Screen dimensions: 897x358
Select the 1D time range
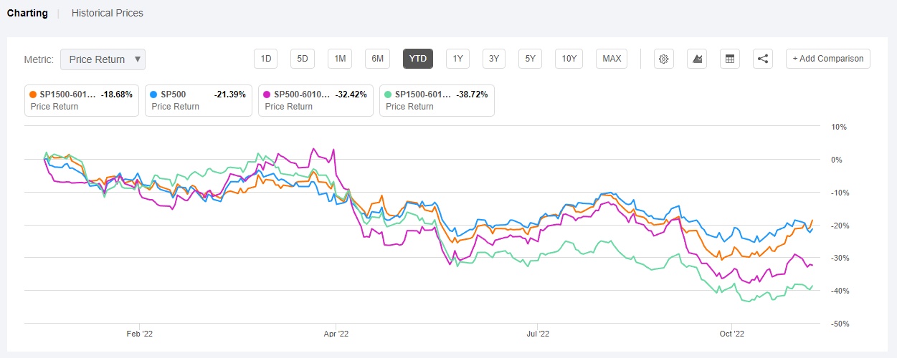click(265, 59)
